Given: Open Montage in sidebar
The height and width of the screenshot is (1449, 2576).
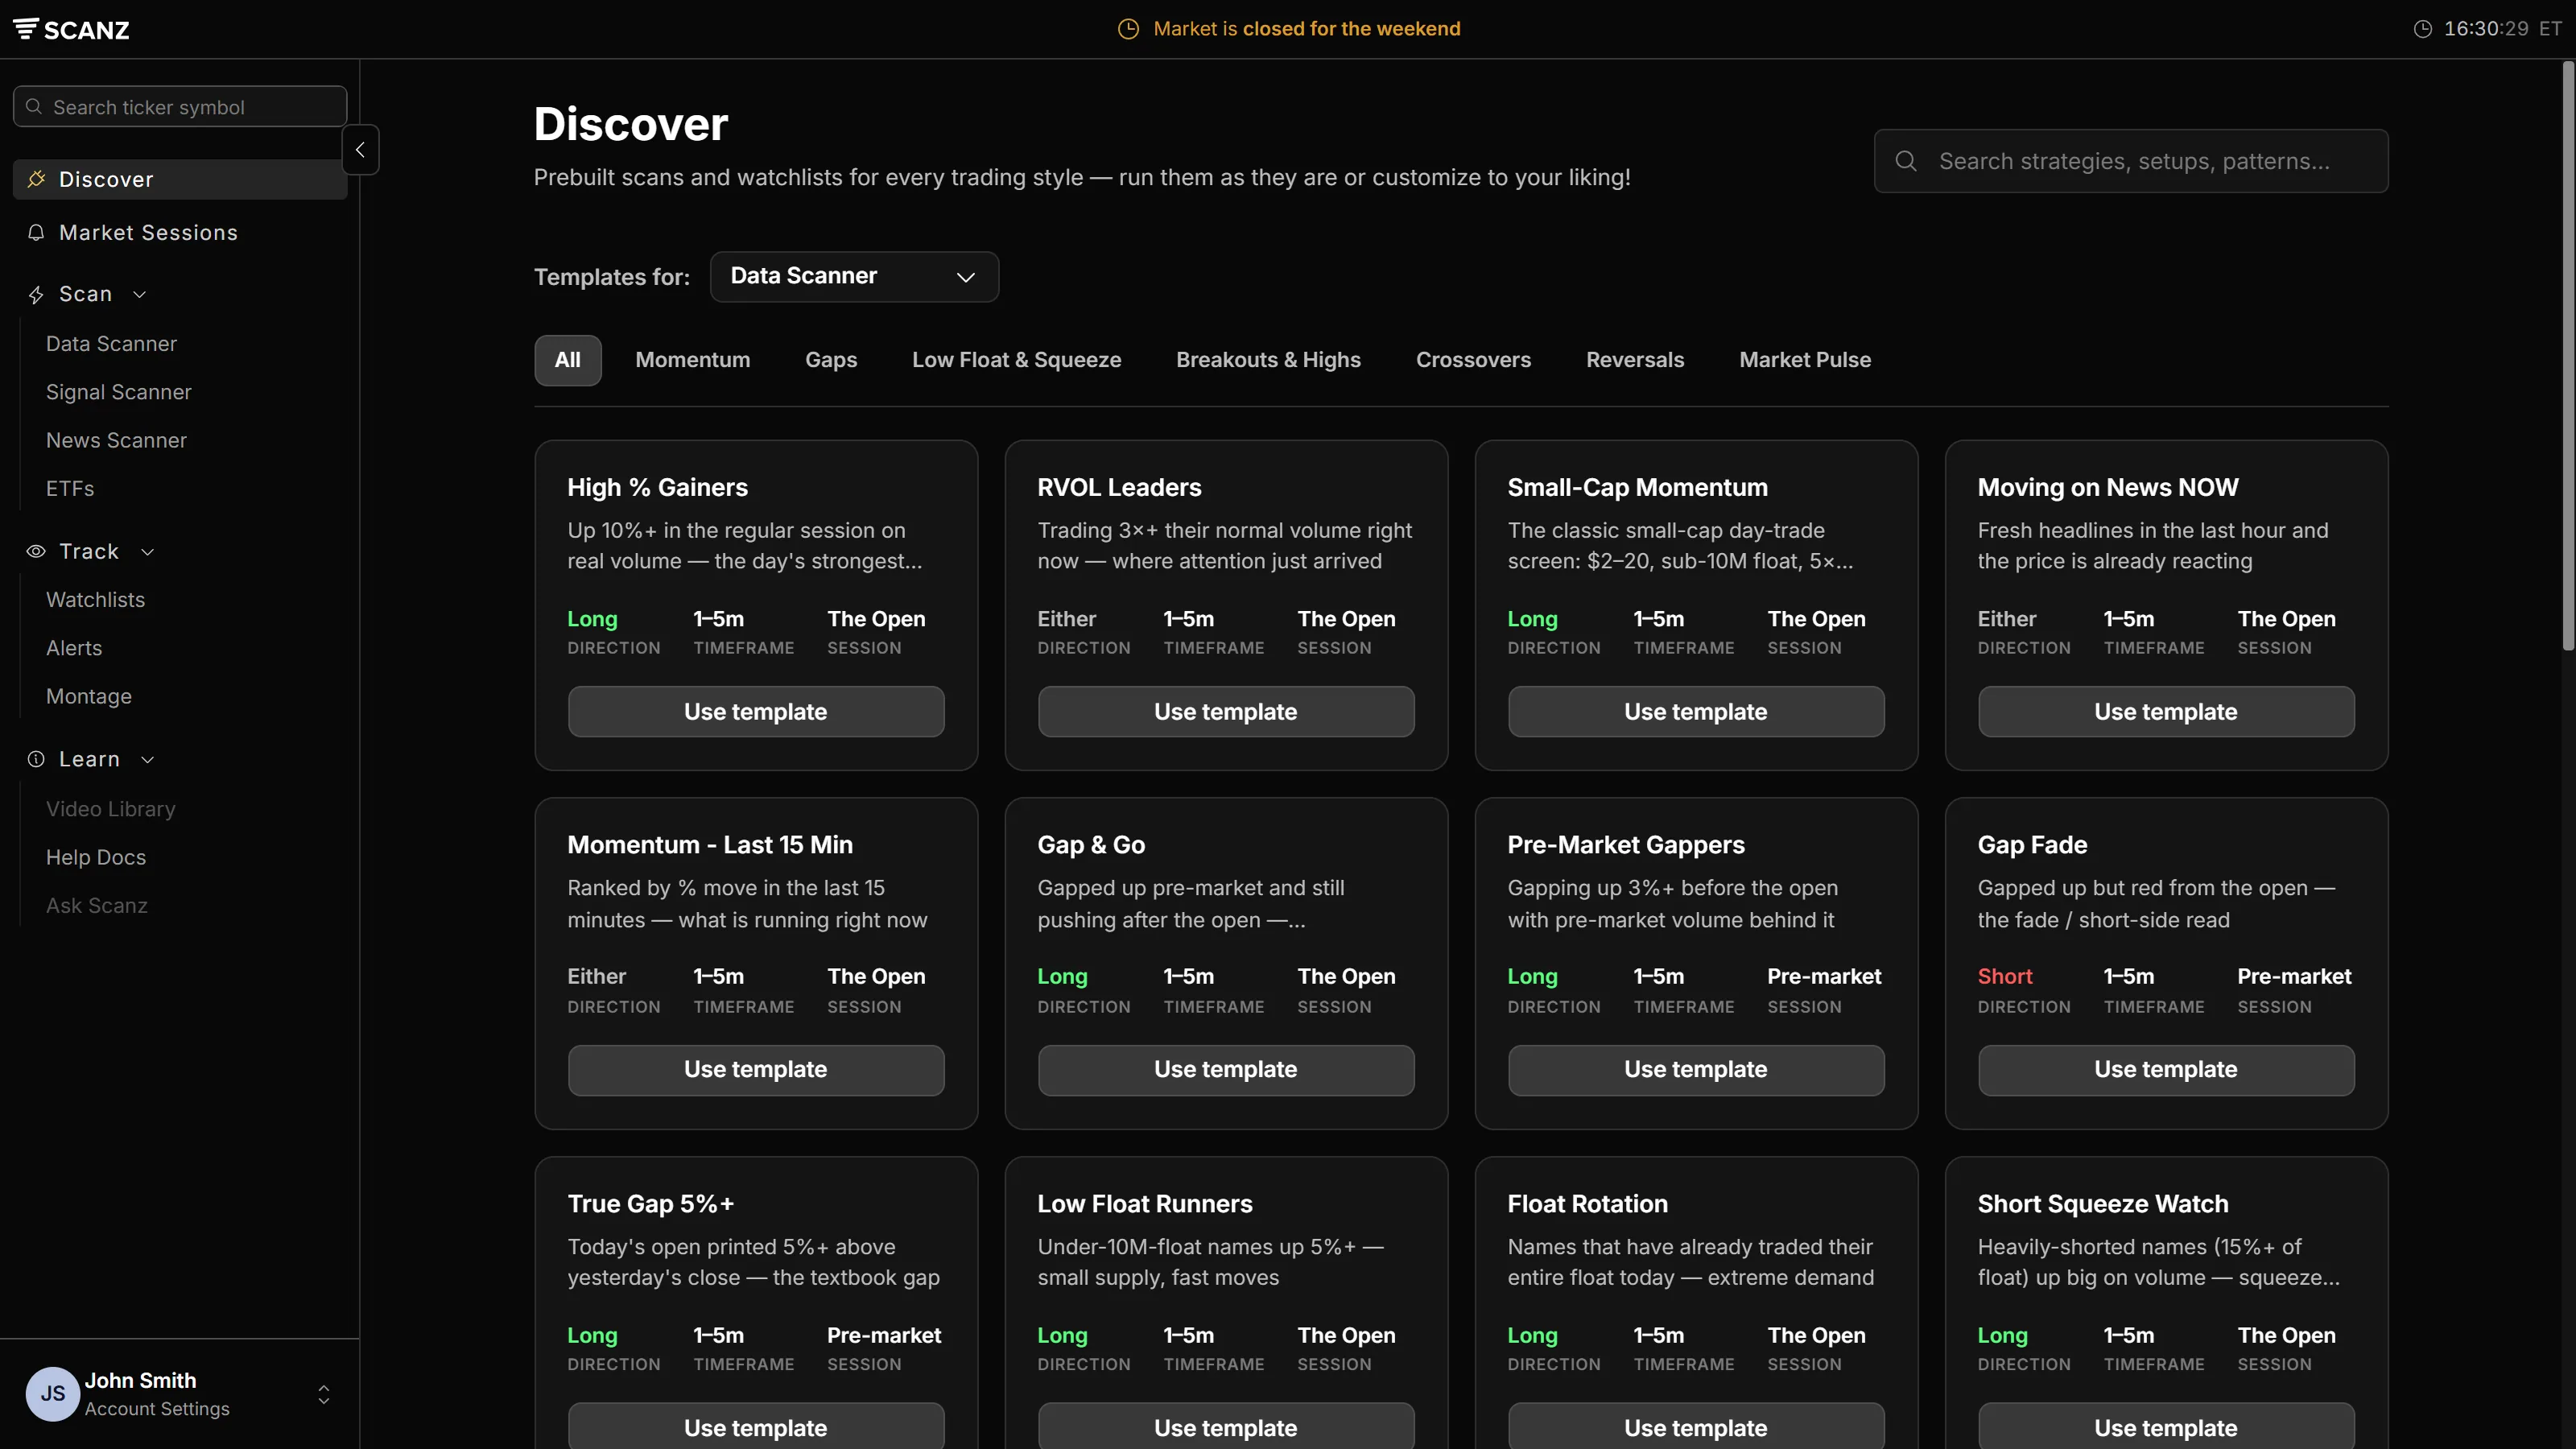Looking at the screenshot, I should click(89, 696).
